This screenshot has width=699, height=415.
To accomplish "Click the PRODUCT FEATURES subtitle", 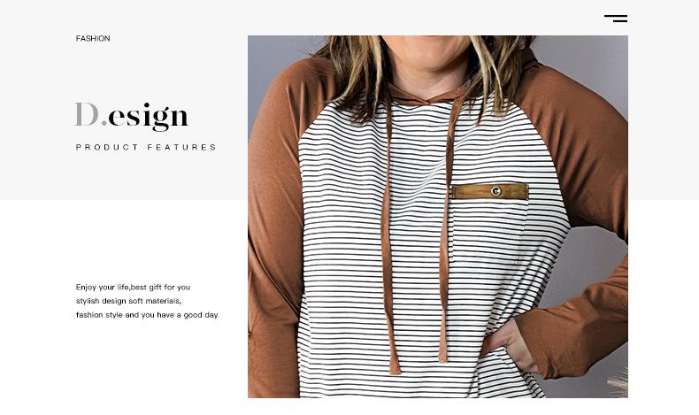I will click(x=146, y=147).
